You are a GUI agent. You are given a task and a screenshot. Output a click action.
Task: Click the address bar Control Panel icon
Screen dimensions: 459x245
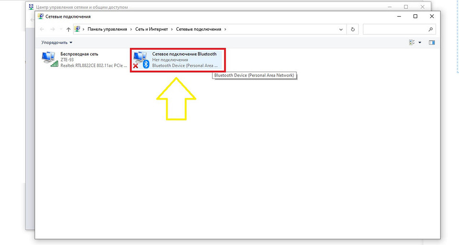coord(77,29)
